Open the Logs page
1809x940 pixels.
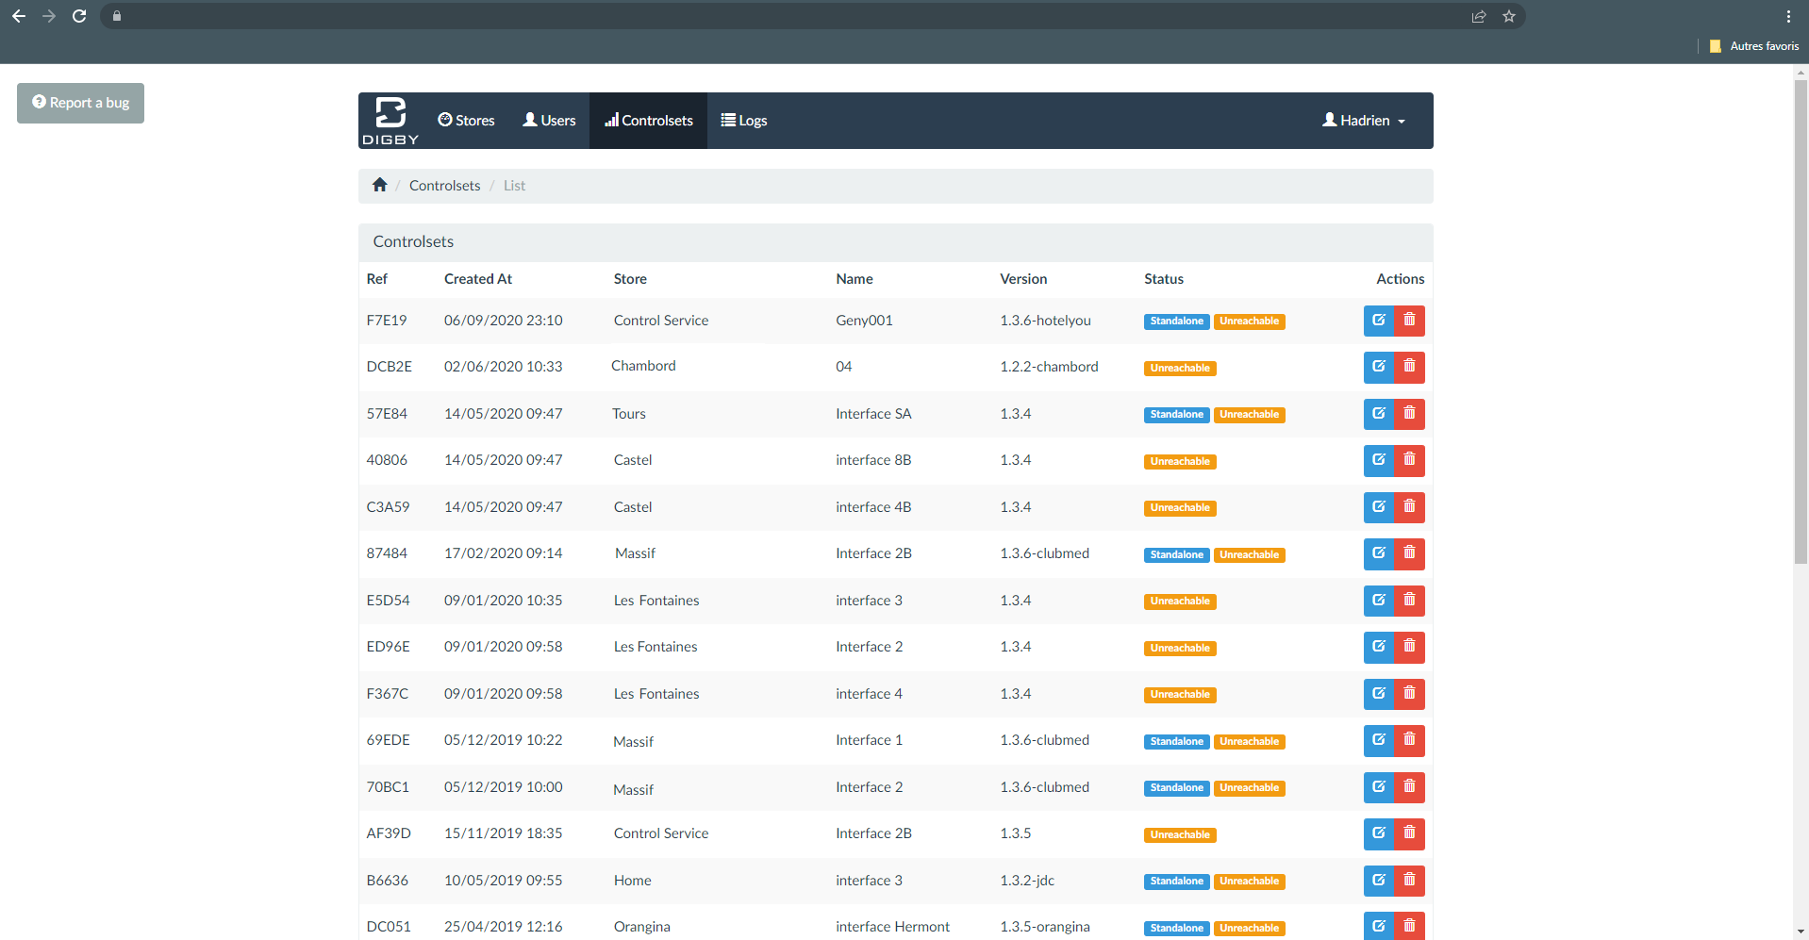(x=744, y=121)
